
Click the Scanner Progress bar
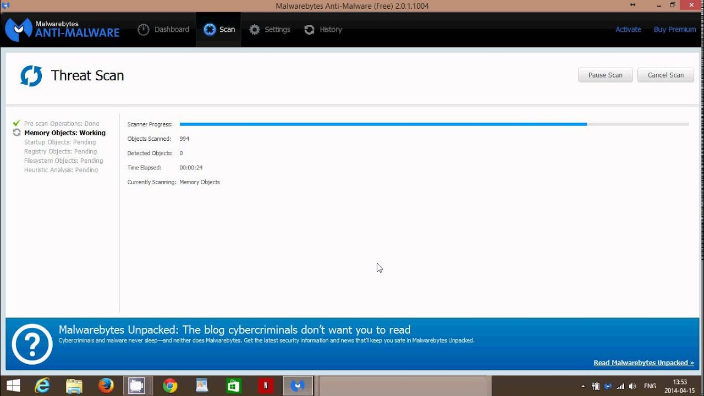pyautogui.click(x=434, y=124)
